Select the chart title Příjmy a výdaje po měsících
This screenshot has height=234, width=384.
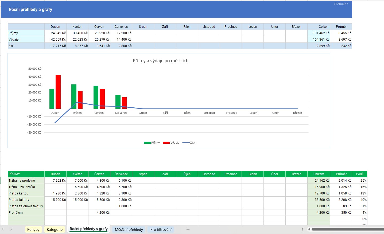coord(160,61)
